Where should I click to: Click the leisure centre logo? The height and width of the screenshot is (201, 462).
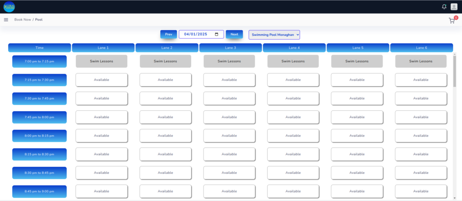(9, 6)
